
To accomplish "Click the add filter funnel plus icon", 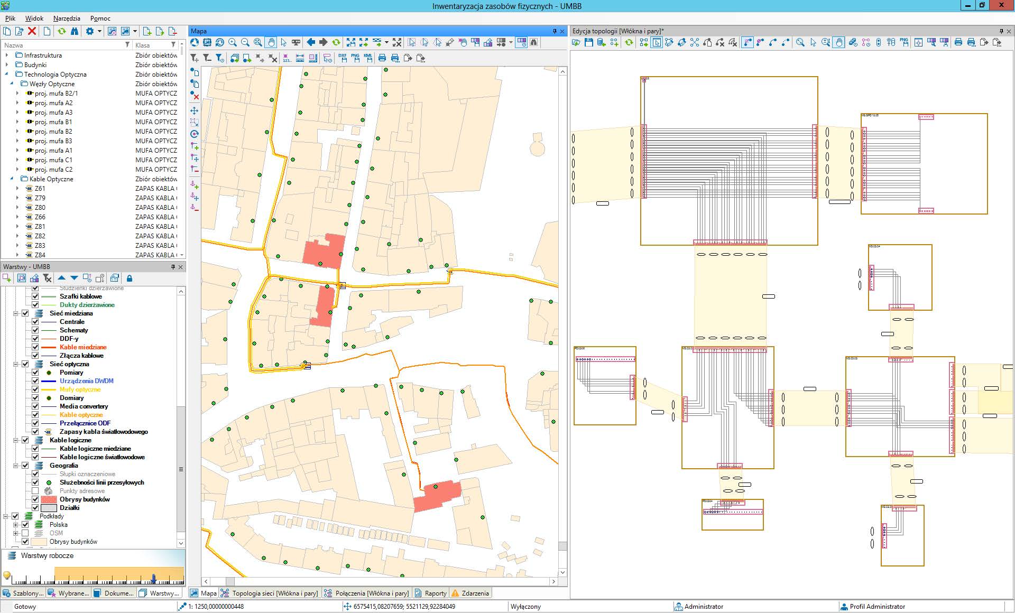I will pyautogui.click(x=195, y=58).
